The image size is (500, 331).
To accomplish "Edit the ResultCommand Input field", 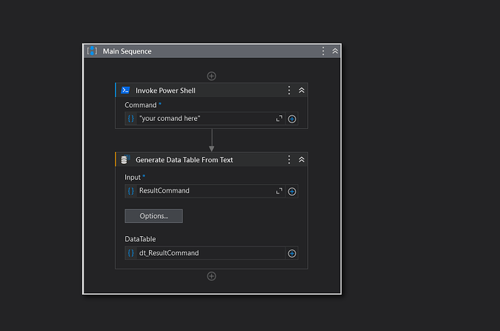I will (x=205, y=190).
